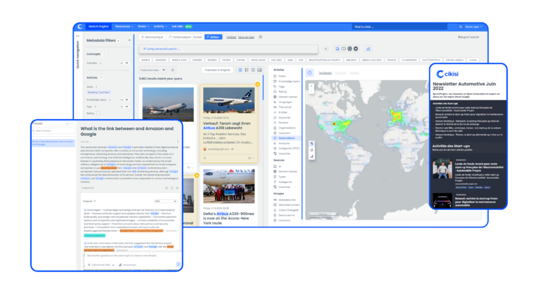The height and width of the screenshot is (302, 538).
Task: Open the Resources menu
Action: pyautogui.click(x=124, y=26)
